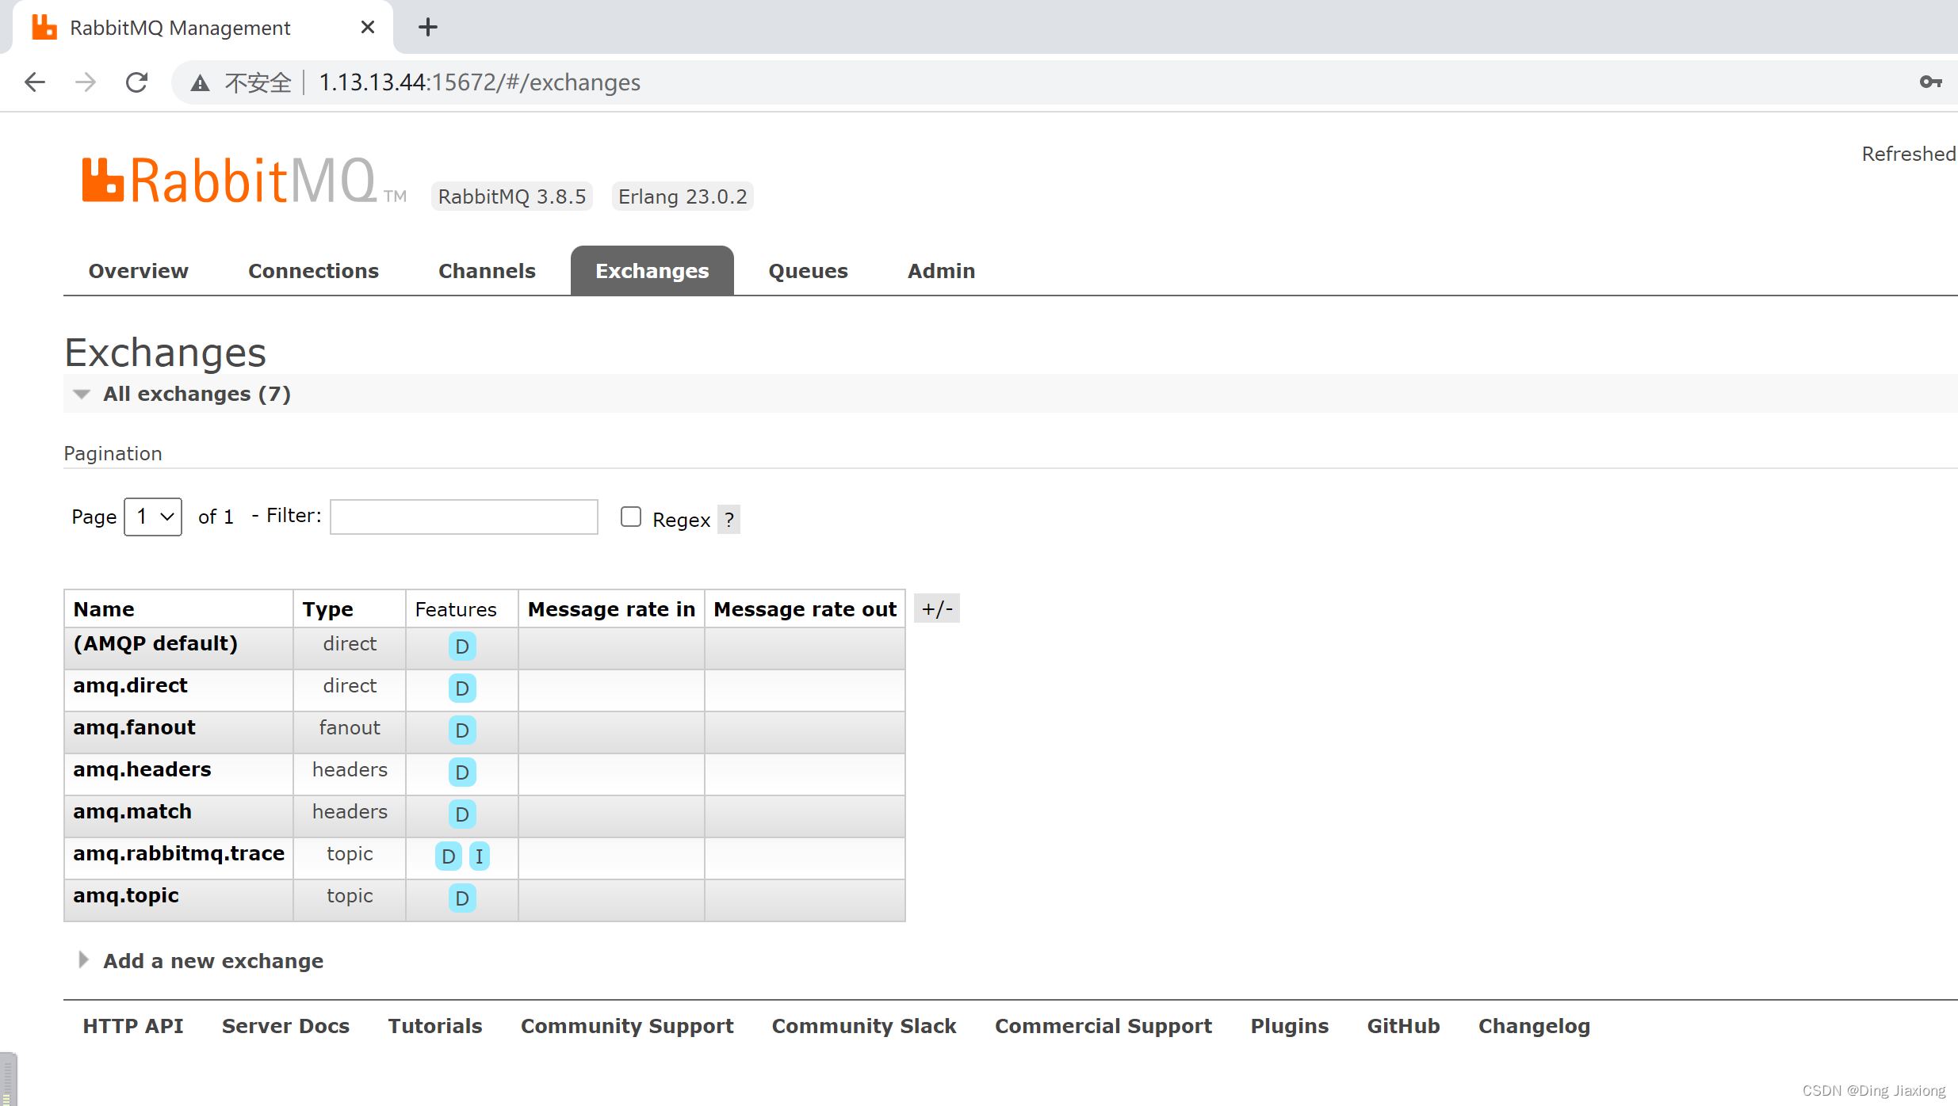Click the I internal badge on amq.rabbitmq.trace
The width and height of the screenshot is (1958, 1106).
[480, 856]
